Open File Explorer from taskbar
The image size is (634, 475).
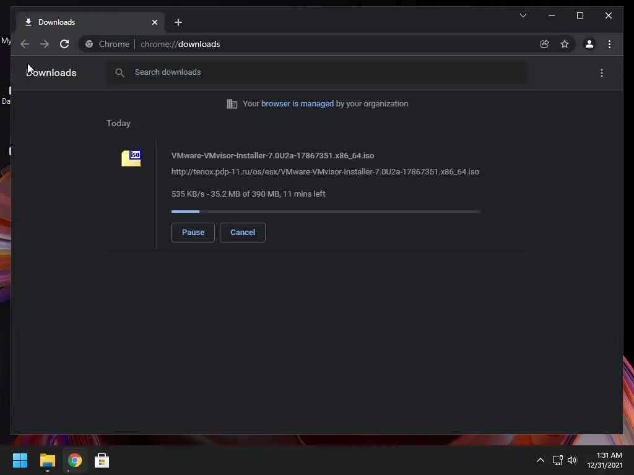(x=47, y=460)
